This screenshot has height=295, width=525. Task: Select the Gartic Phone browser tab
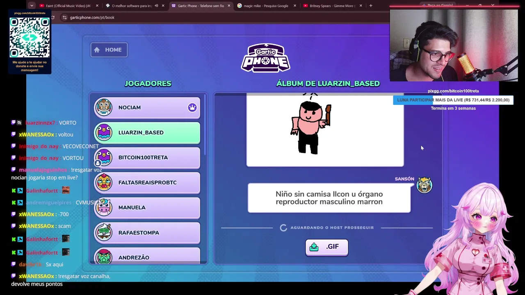[x=201, y=6]
